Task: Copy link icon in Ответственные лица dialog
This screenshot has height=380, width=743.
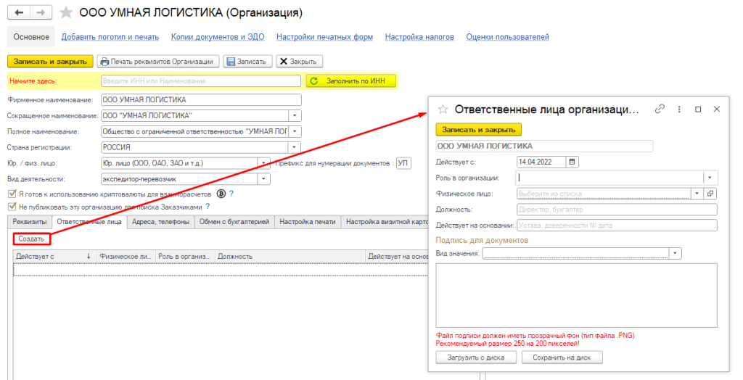Action: (659, 109)
